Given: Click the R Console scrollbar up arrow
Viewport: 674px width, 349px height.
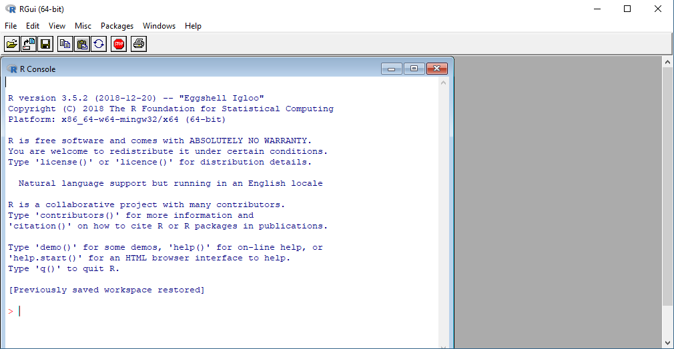Looking at the screenshot, I should [443, 83].
